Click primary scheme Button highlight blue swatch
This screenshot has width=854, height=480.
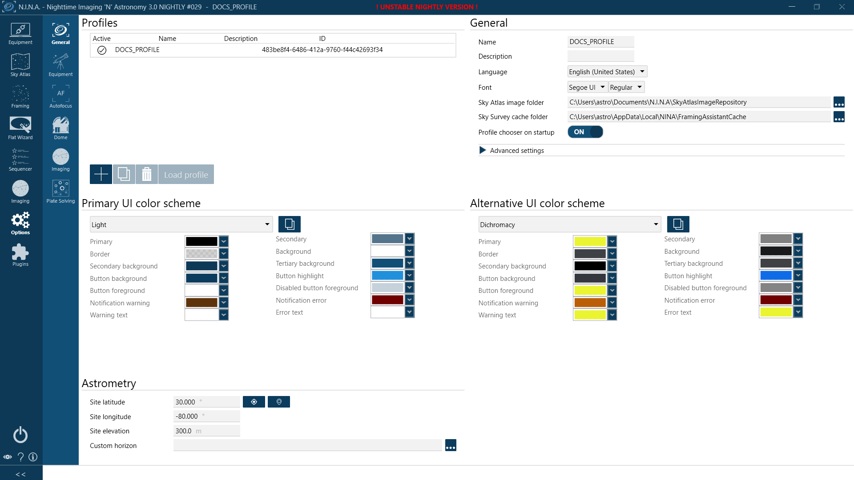(x=387, y=276)
